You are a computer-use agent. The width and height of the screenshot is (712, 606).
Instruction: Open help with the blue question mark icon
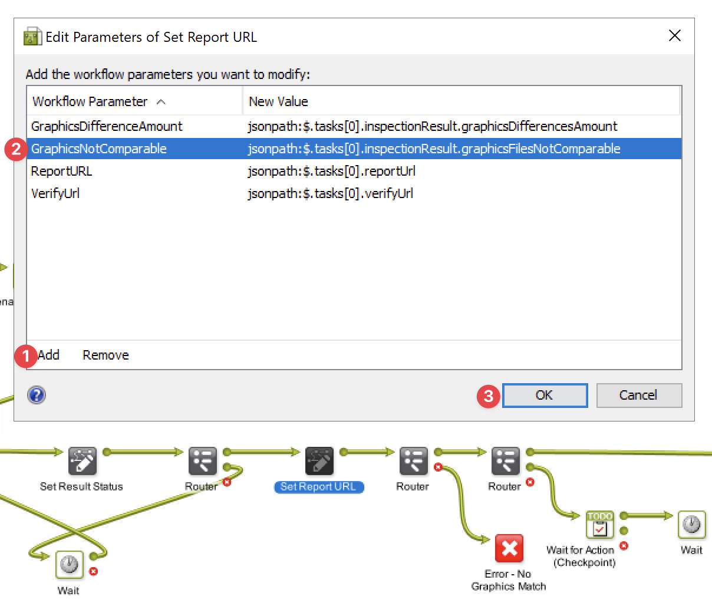click(x=37, y=395)
